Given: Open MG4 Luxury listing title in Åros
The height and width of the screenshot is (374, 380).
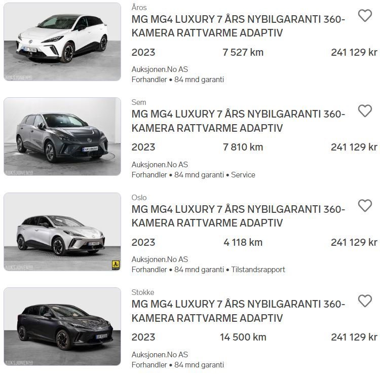Looking at the screenshot, I should [x=238, y=26].
